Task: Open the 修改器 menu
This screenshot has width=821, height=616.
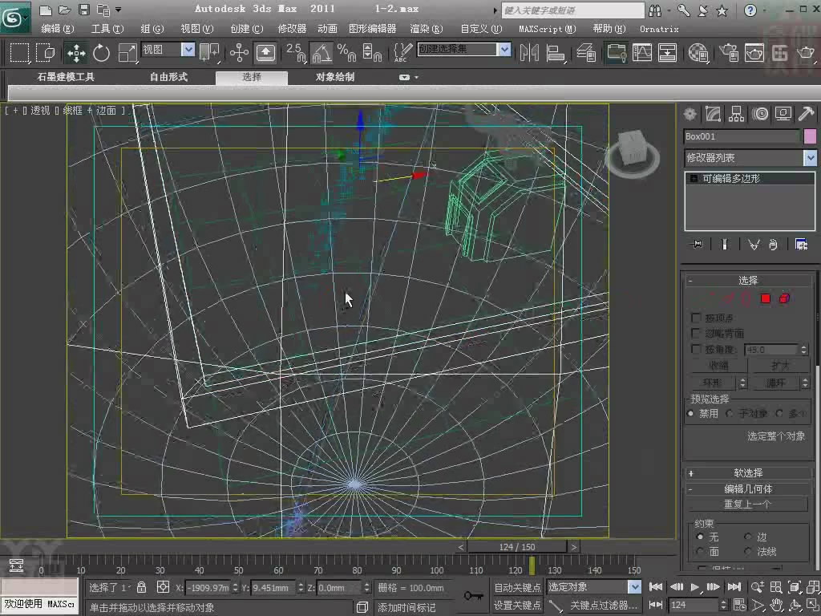Action: [x=292, y=29]
